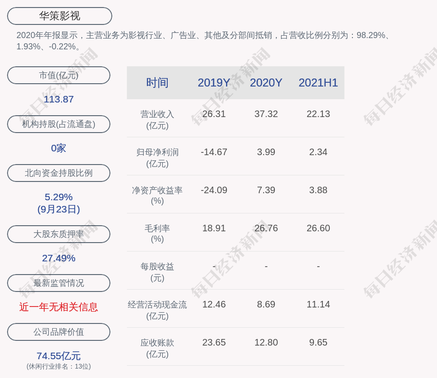Click the 市值(亿元) label pill

59,75
